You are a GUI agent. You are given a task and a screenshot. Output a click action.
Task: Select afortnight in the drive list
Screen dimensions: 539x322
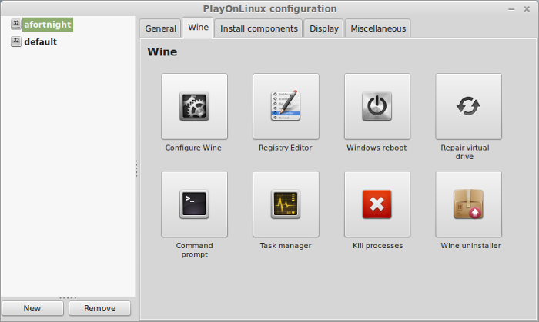(x=48, y=25)
